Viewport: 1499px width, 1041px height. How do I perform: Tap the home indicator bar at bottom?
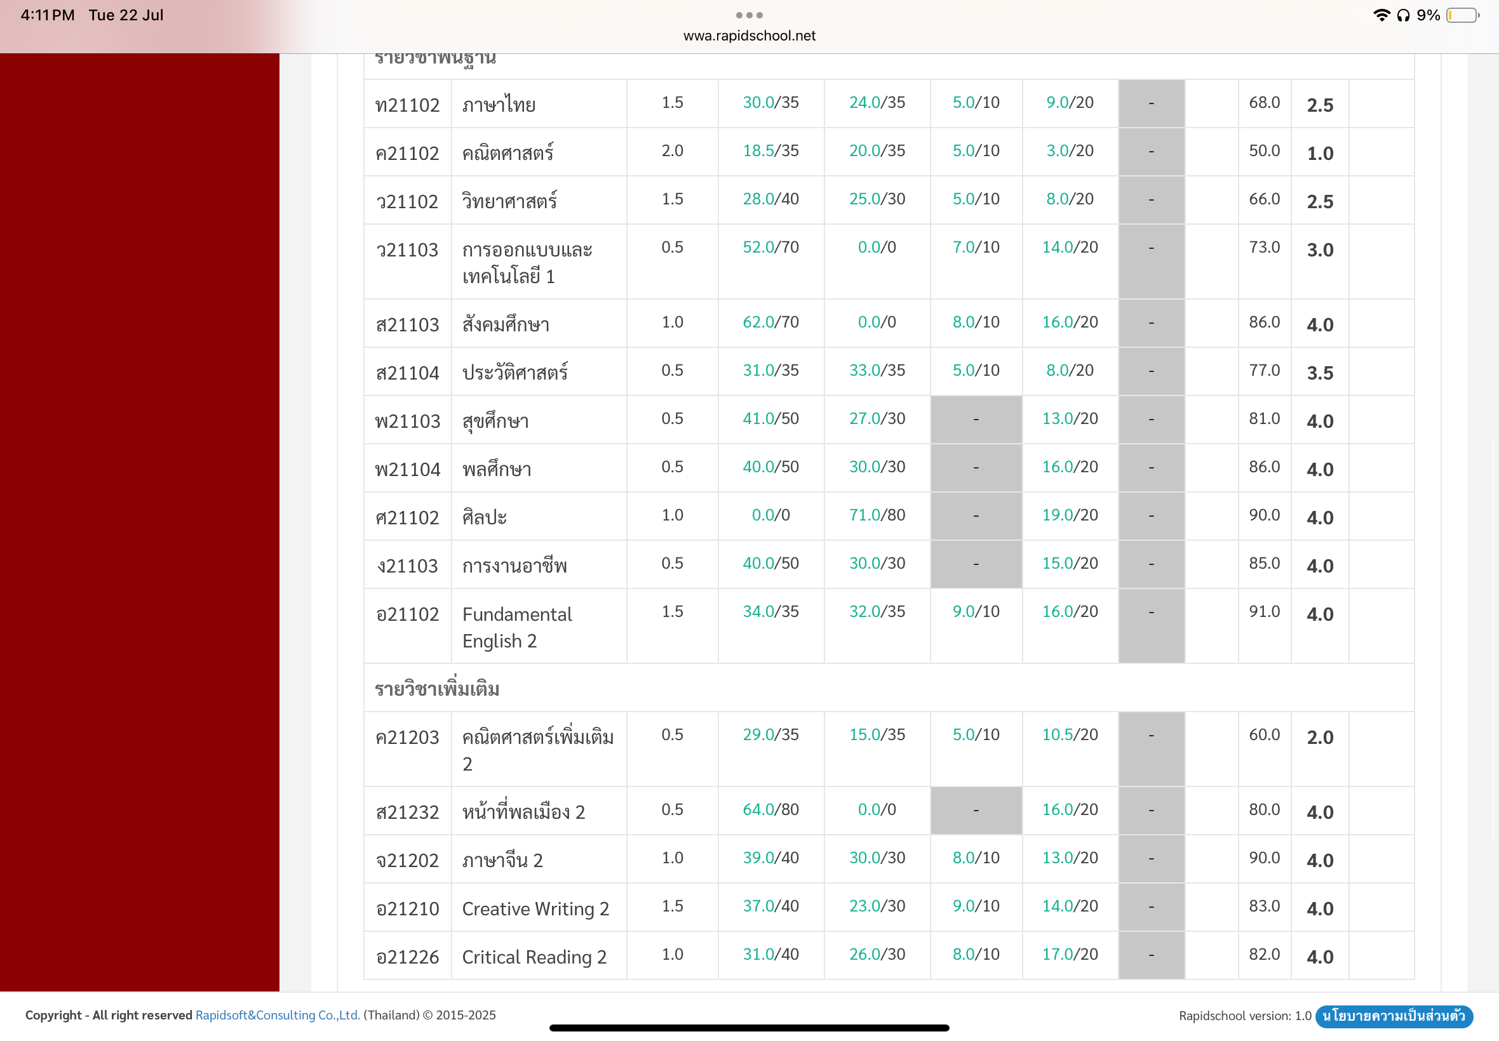pyautogui.click(x=749, y=1028)
